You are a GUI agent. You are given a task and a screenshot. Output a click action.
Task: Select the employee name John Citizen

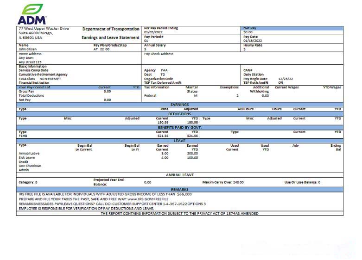coord(28,49)
